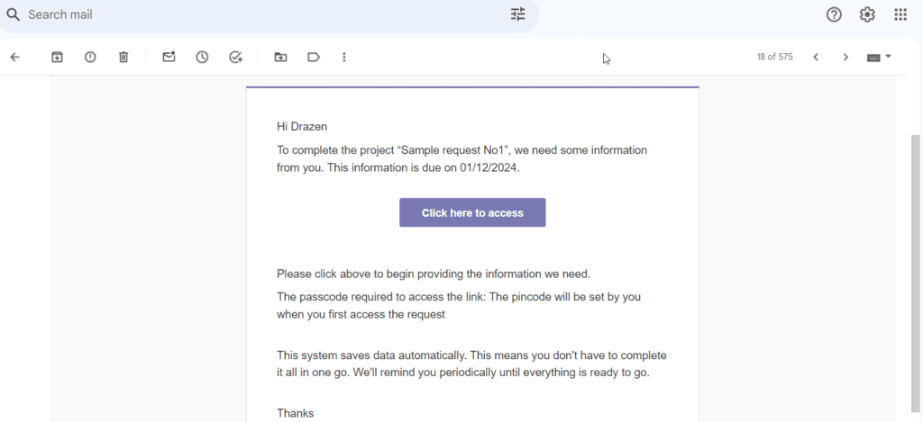Go to the older email arrow
The height and width of the screenshot is (422, 923).
pos(845,57)
